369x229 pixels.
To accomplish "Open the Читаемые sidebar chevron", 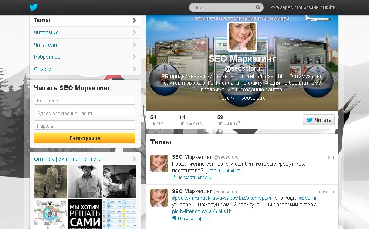I will [x=134, y=33].
